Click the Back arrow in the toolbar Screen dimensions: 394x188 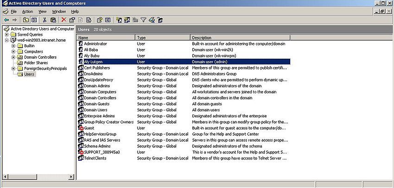pyautogui.click(x=6, y=20)
